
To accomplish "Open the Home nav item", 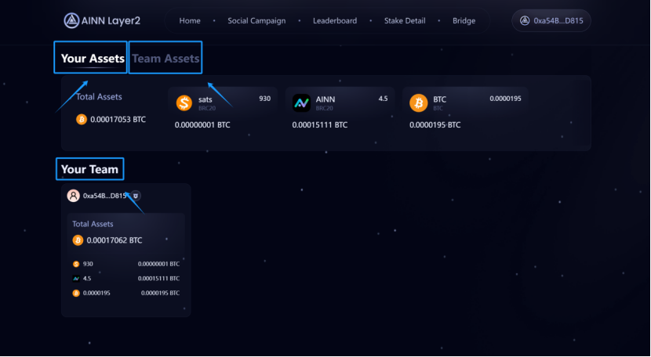I will tap(190, 20).
